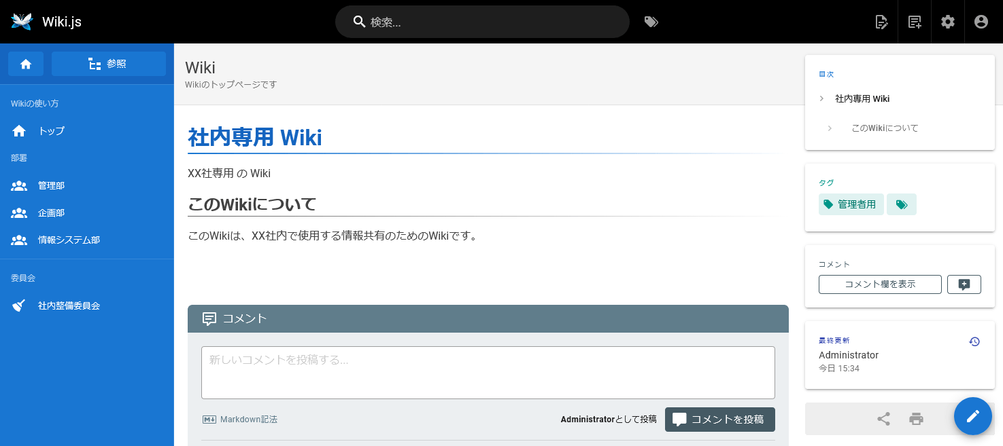Select 情報システム部 in the sidebar
The width and height of the screenshot is (1003, 446).
69,240
